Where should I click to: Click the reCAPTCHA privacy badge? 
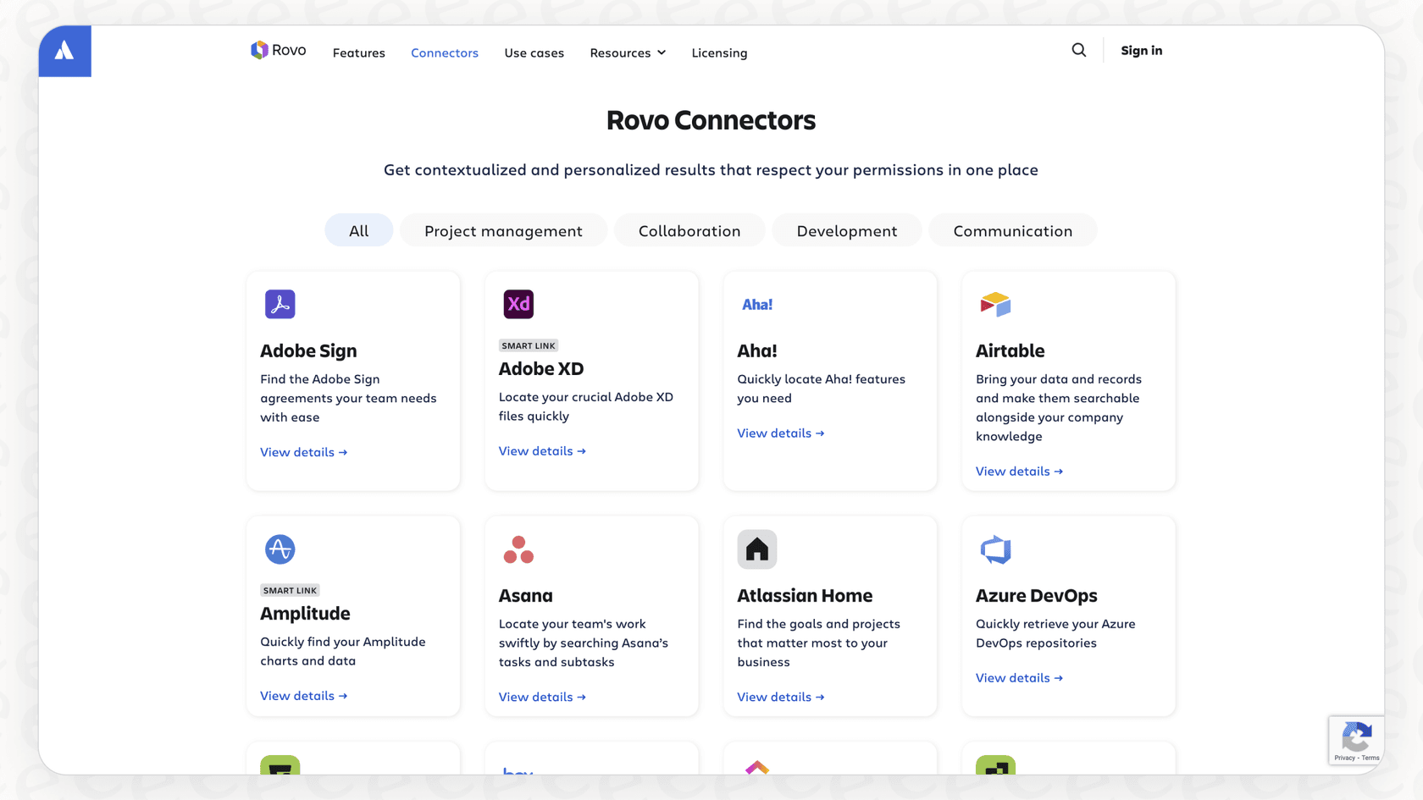click(x=1356, y=740)
